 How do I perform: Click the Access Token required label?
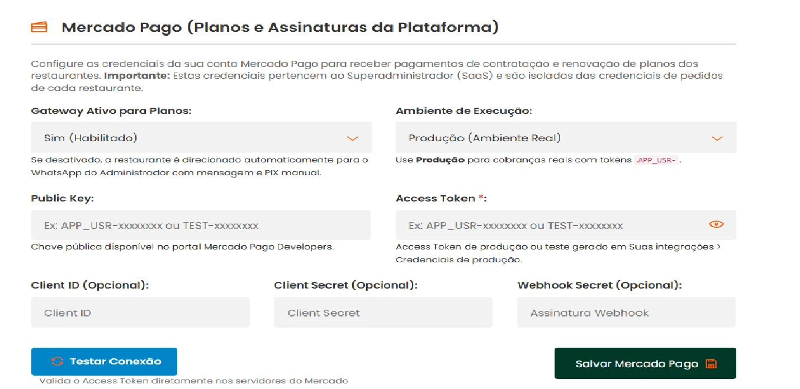[x=442, y=198]
